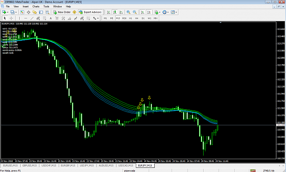Open the Profiles toolbar icon
The image size is (286, 172).
[12, 12]
